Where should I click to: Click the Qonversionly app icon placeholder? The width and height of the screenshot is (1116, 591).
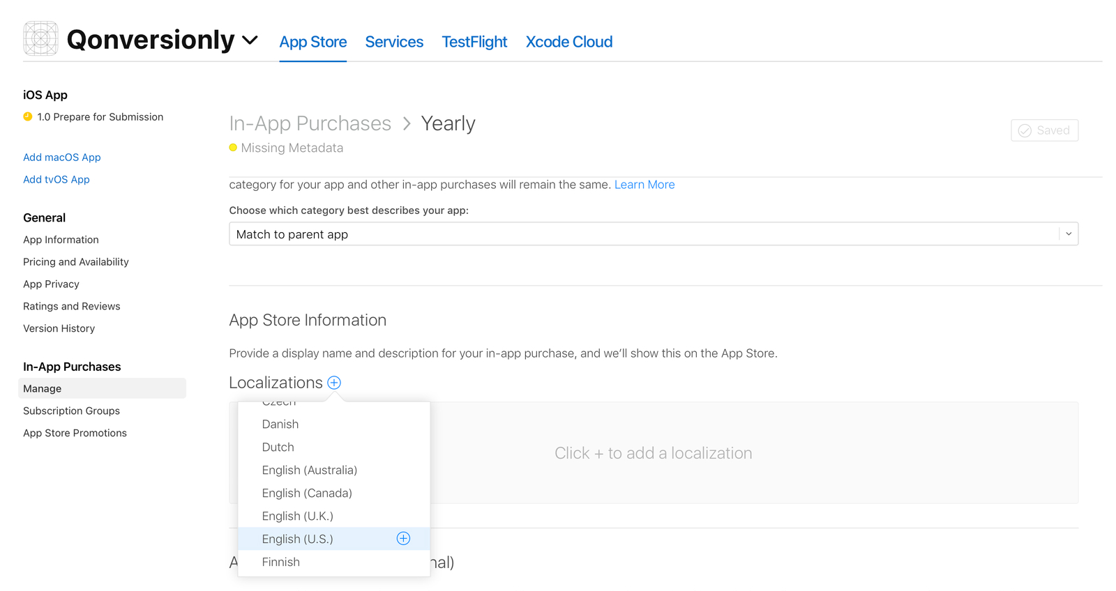(x=40, y=38)
